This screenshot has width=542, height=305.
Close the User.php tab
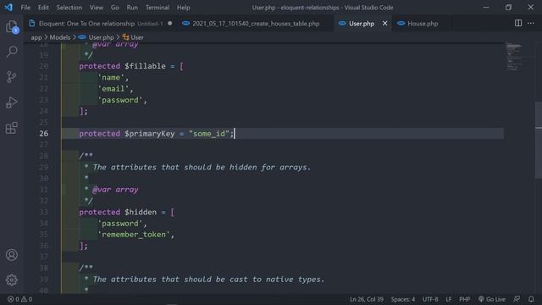point(384,23)
